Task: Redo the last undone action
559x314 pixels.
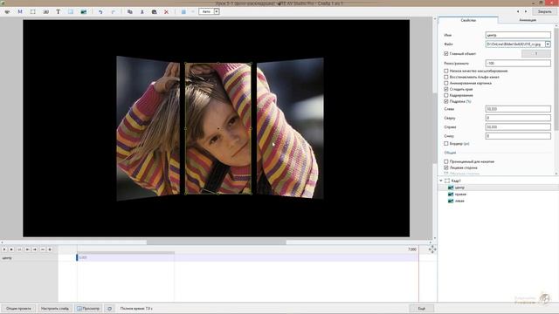Action: click(113, 11)
